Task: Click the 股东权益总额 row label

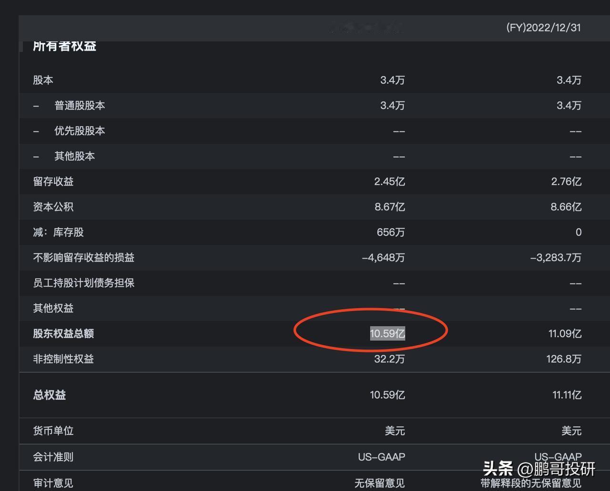Action: (x=63, y=333)
